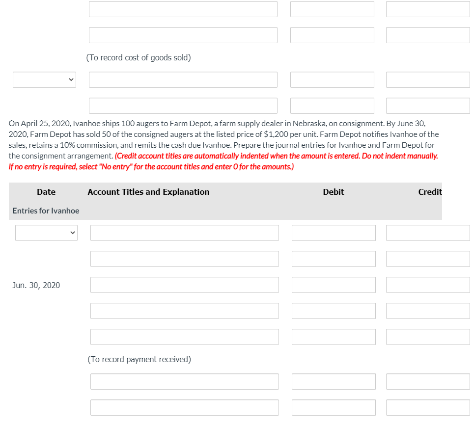
Task: Select debit field in the Jun. 30, 2020 row
Action: pos(334,285)
